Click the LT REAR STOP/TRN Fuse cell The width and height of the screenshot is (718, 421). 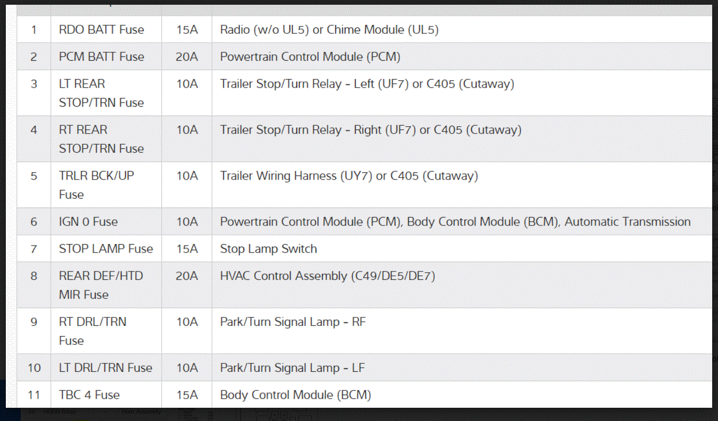pos(102,93)
